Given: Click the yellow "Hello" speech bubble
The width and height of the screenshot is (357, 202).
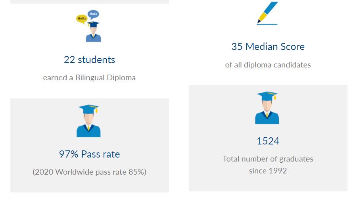Looking at the screenshot, I should click(82, 18).
